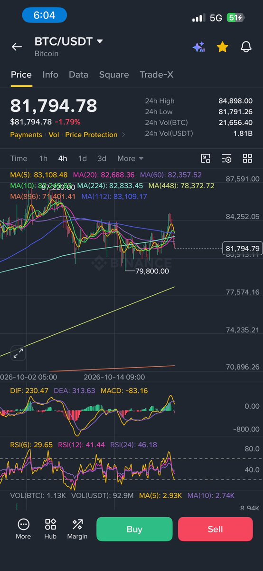The width and height of the screenshot is (263, 571).
Task: Open the Square tab
Action: (x=114, y=75)
